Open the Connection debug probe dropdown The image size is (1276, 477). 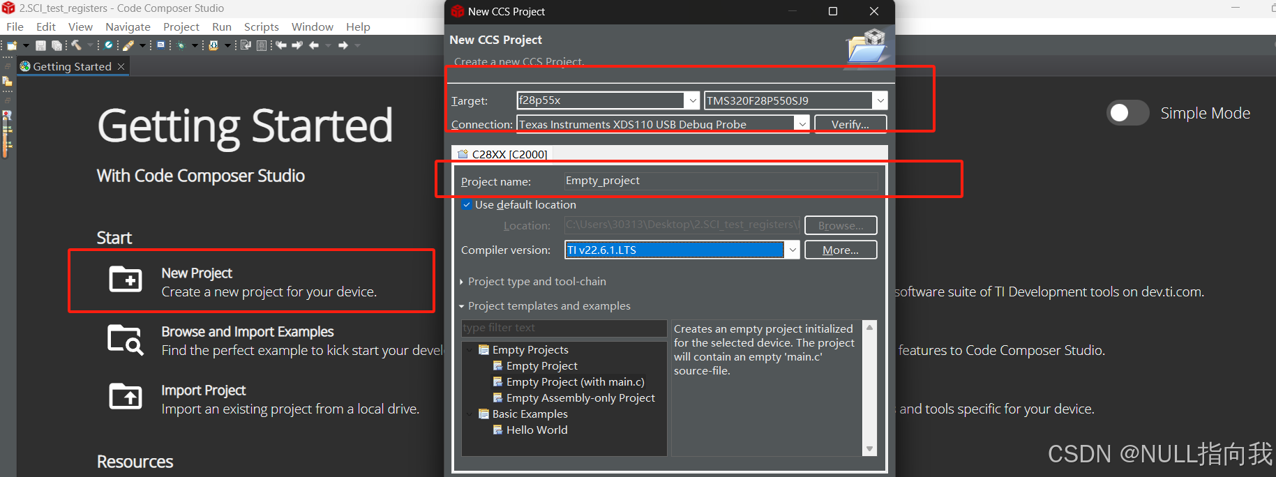pos(802,124)
